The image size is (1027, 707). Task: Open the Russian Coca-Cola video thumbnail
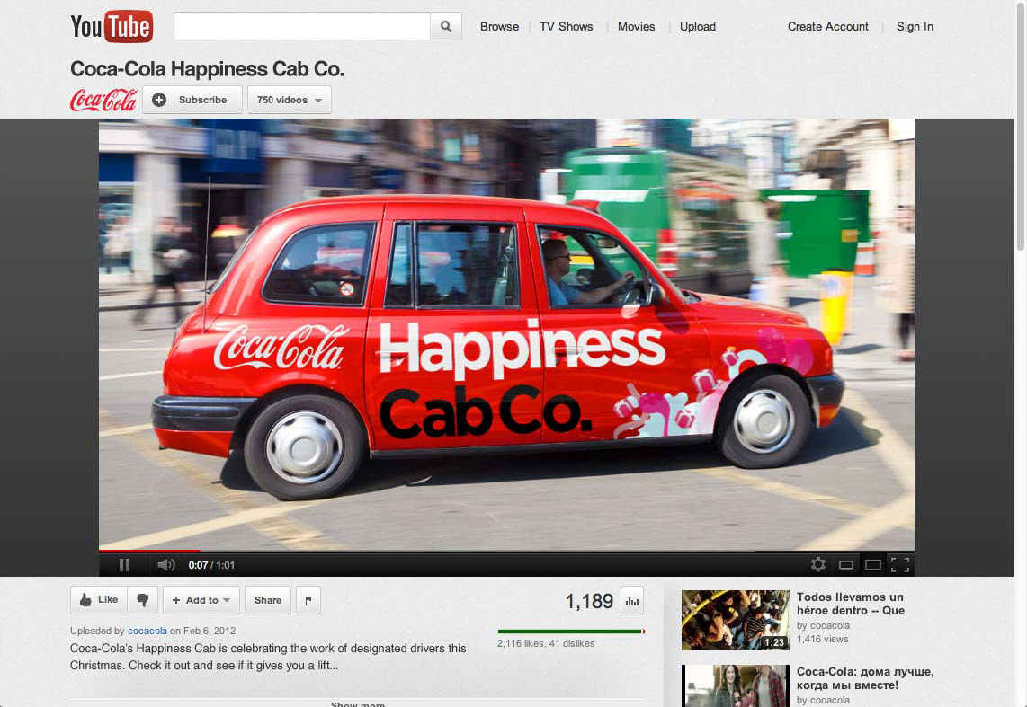pyautogui.click(x=736, y=685)
